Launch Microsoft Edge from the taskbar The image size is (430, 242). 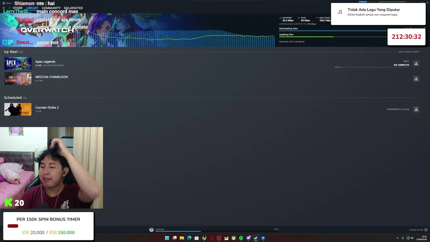click(189, 238)
